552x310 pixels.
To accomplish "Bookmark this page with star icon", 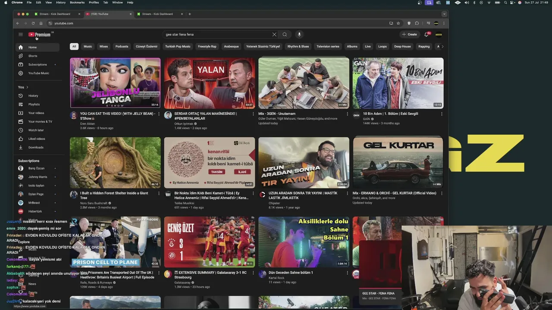I will 398,23.
